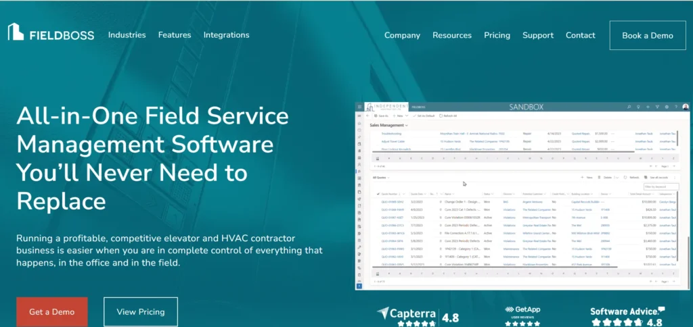Click the quotes grid's horizontal scrollbar

pyautogui.click(x=495, y=267)
